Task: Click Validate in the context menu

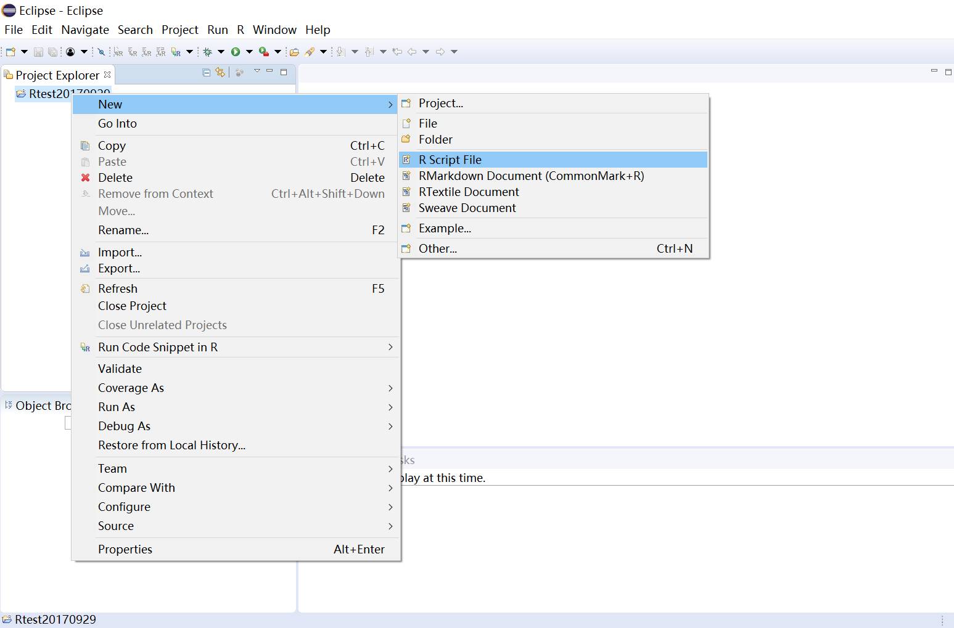Action: click(236, 369)
